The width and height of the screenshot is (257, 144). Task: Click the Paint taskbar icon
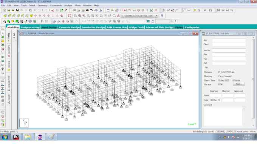pos(52,137)
